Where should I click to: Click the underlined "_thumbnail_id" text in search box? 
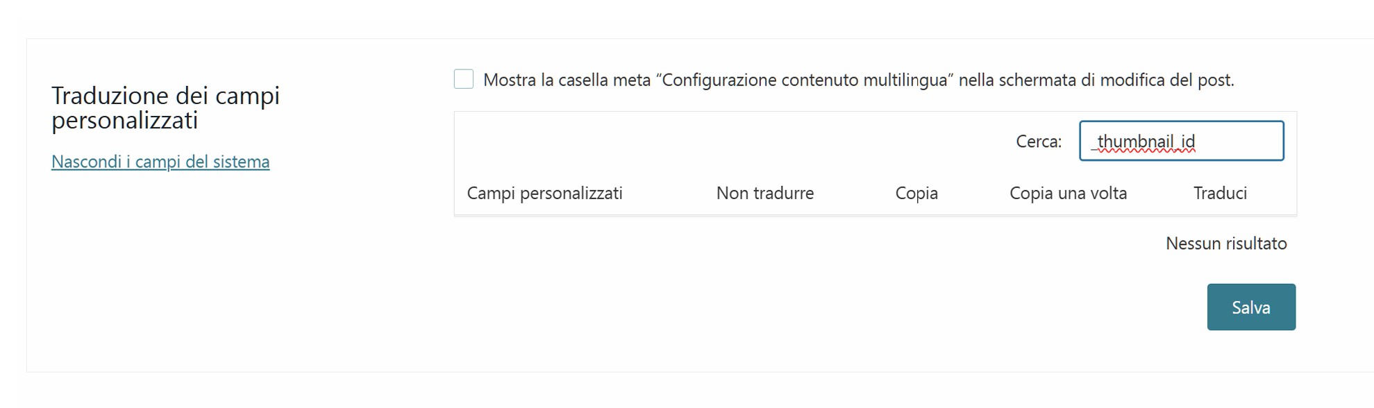[x=1144, y=142]
